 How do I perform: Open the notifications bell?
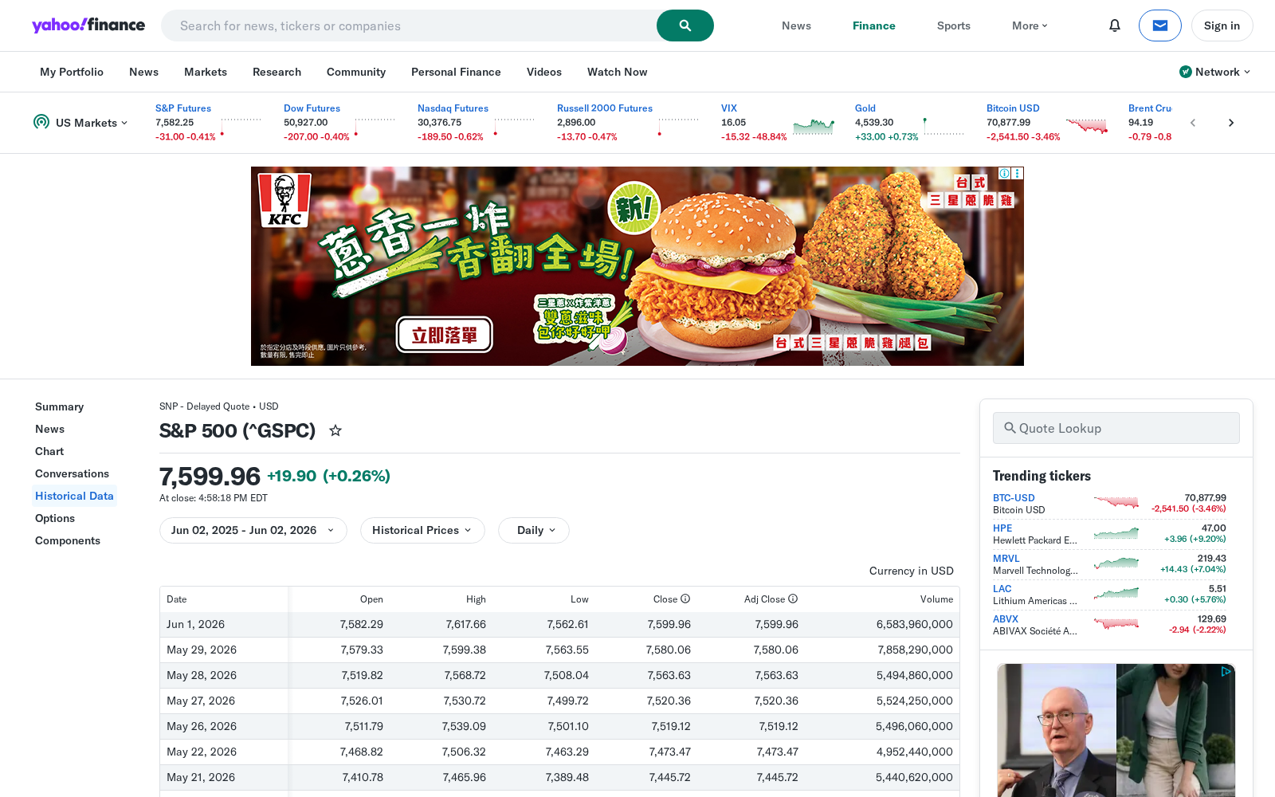[x=1115, y=26]
